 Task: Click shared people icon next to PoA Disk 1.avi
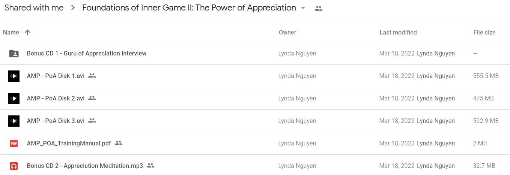click(92, 76)
